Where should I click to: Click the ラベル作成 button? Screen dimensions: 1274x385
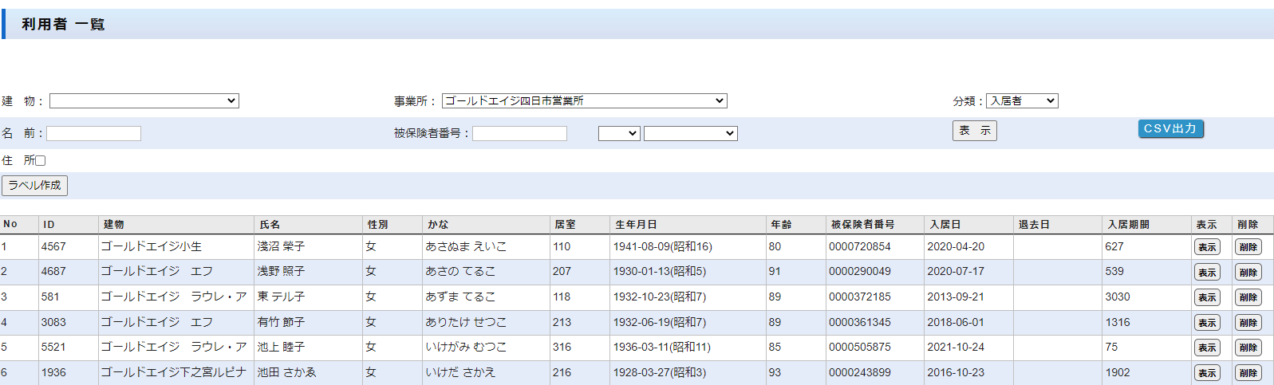34,186
